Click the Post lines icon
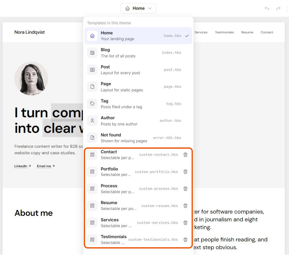Viewport: 289px width, 255px height. tap(92, 70)
